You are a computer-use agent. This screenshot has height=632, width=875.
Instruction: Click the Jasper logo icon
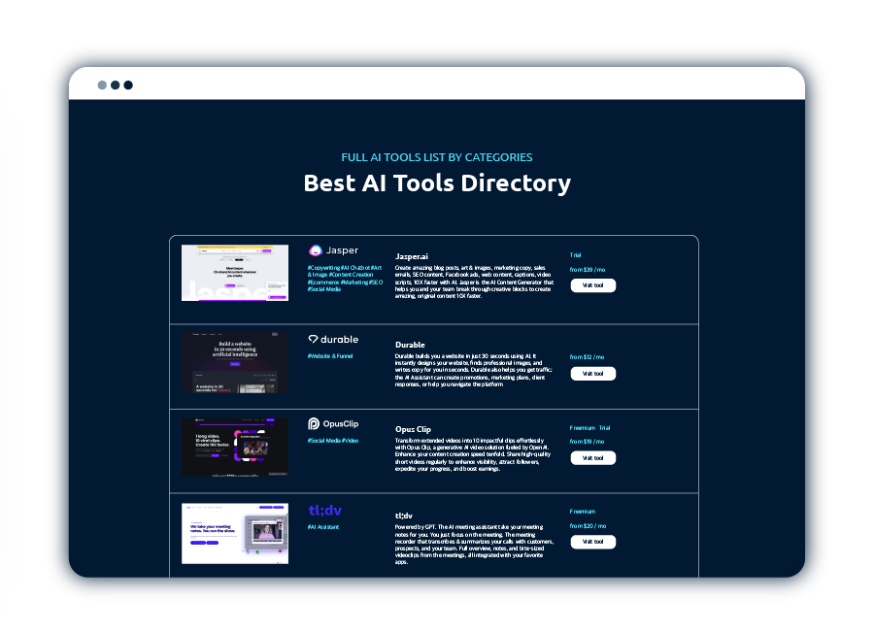[x=316, y=250]
